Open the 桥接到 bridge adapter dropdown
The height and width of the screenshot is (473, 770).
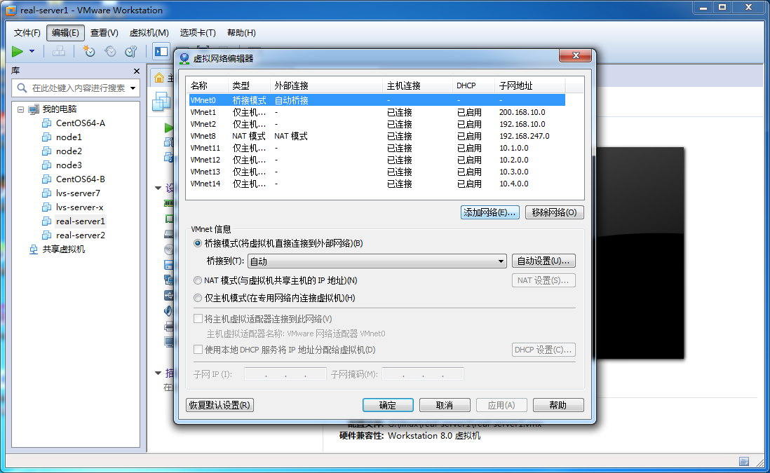tap(502, 260)
